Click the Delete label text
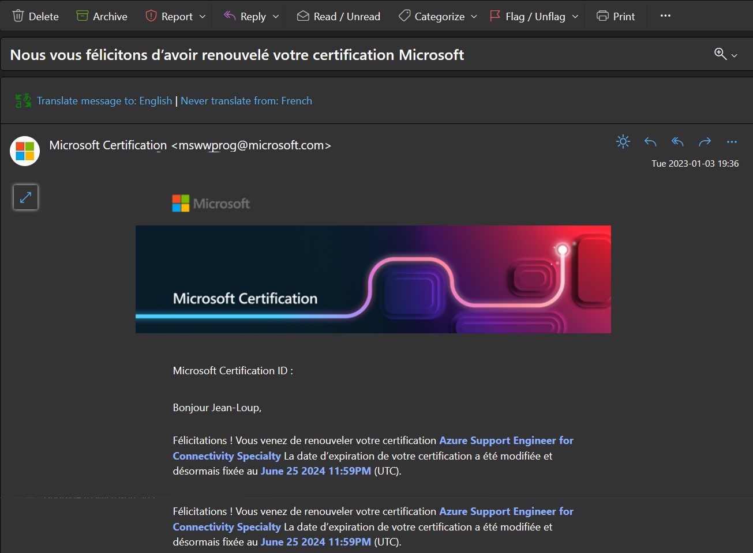Image resolution: width=753 pixels, height=553 pixels. click(44, 17)
